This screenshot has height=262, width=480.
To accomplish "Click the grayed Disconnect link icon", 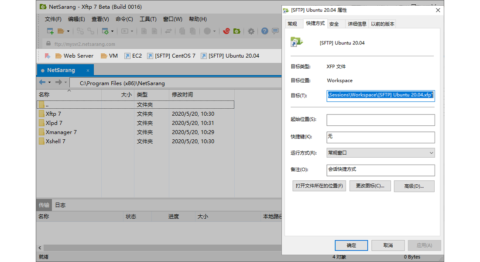I will [x=91, y=31].
